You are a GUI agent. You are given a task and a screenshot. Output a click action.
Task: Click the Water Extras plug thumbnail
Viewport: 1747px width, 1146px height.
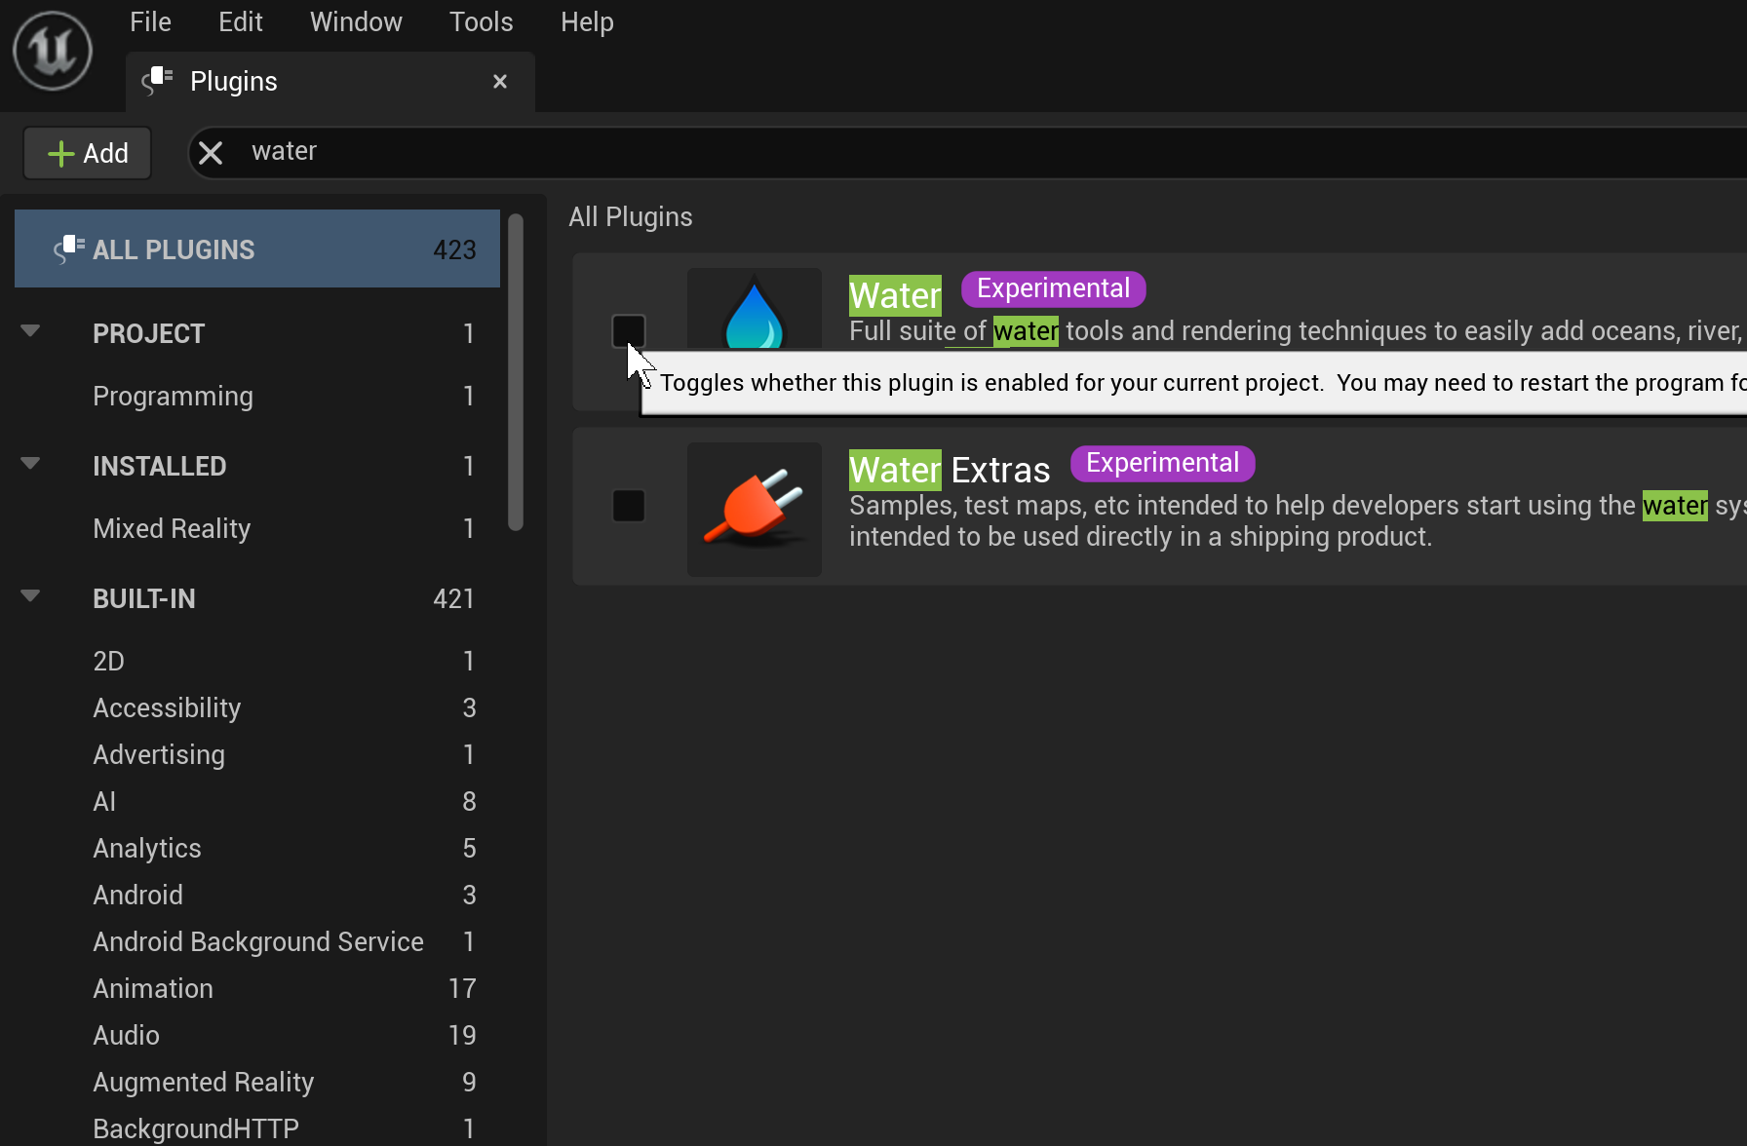pyautogui.click(x=755, y=510)
